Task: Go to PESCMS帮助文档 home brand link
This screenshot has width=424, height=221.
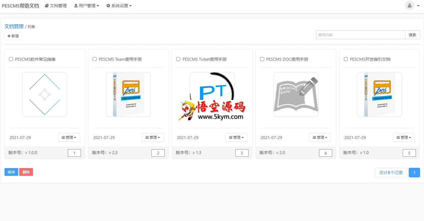Action: click(x=20, y=6)
